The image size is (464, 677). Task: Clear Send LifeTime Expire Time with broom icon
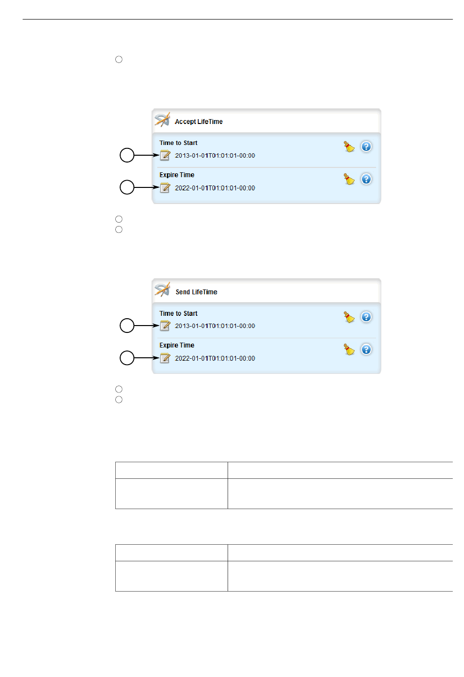pyautogui.click(x=349, y=349)
